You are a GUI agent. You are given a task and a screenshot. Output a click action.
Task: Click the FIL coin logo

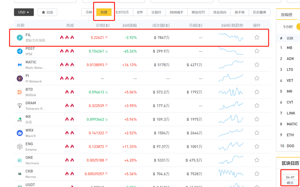click(x=20, y=38)
